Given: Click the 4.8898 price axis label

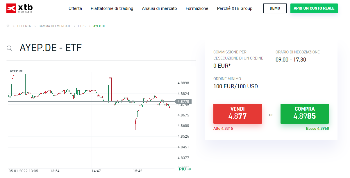Looking at the screenshot, I should click(183, 83).
